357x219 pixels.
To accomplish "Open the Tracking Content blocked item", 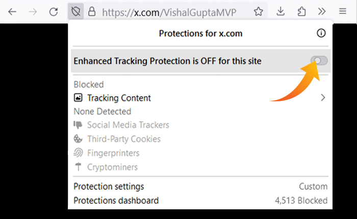I will pyautogui.click(x=119, y=98).
